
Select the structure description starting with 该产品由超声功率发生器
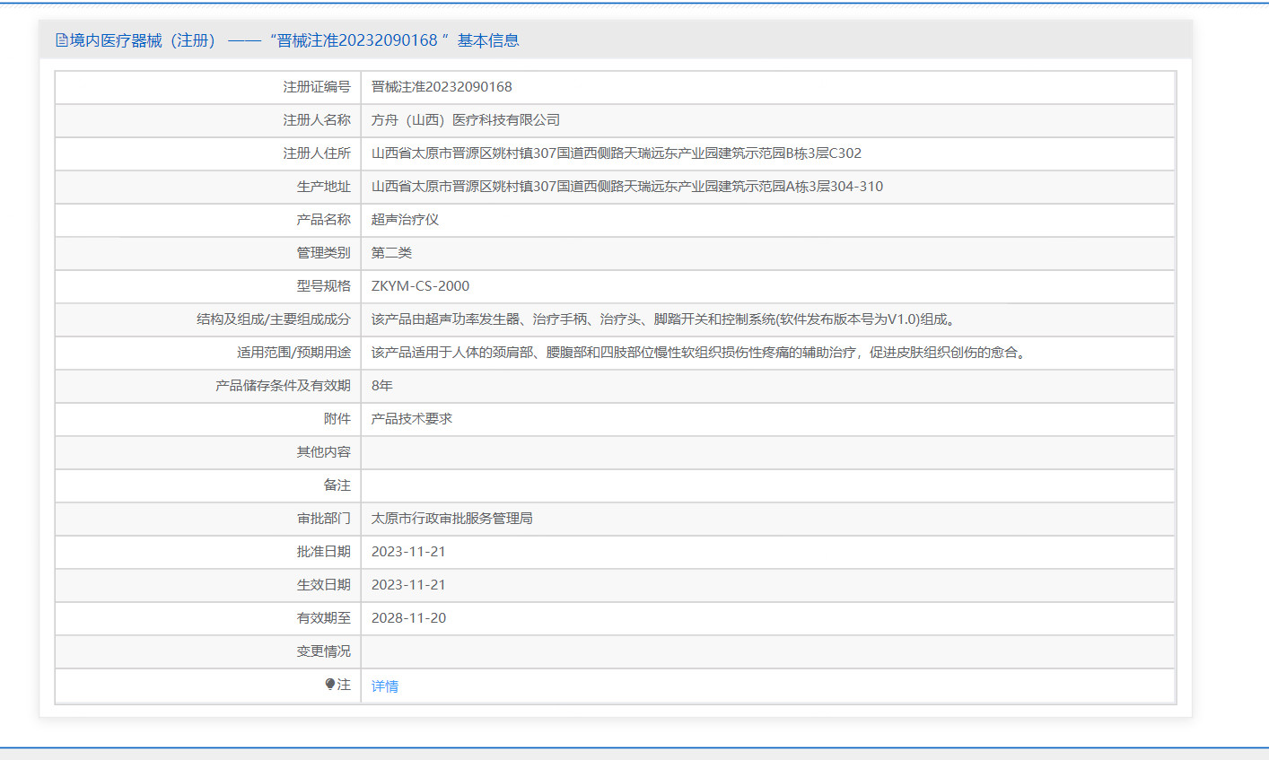click(x=665, y=319)
